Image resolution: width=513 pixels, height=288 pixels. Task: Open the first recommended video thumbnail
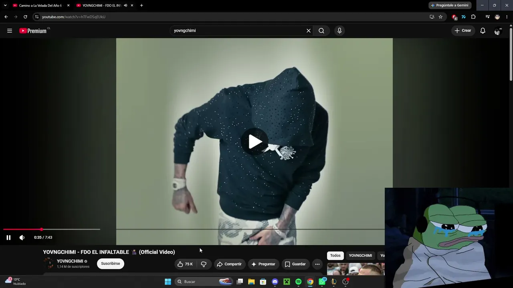pos(356,269)
